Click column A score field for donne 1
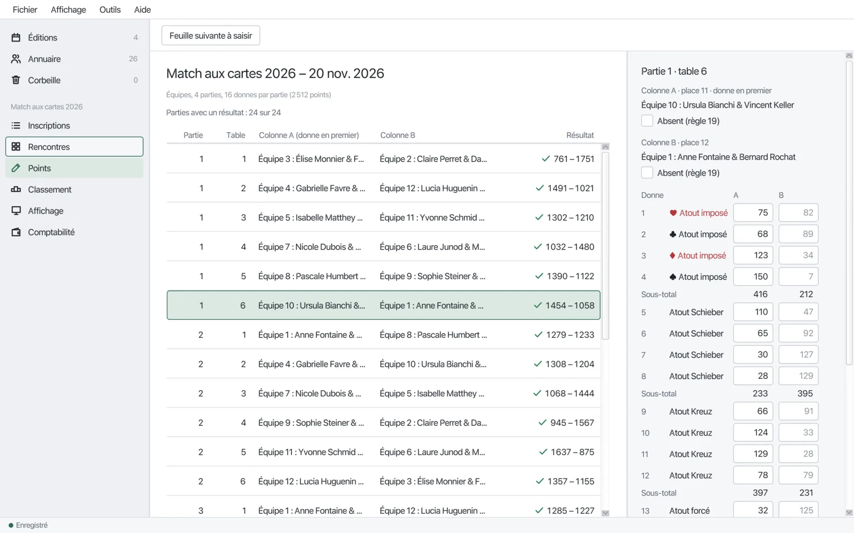This screenshot has width=854, height=533. click(x=753, y=213)
